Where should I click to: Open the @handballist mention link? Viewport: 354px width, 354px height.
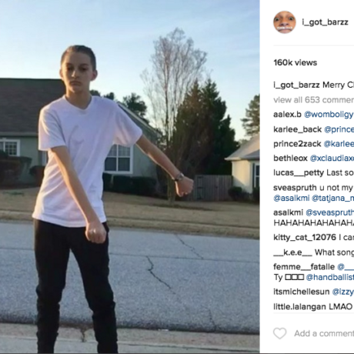click(x=330, y=277)
